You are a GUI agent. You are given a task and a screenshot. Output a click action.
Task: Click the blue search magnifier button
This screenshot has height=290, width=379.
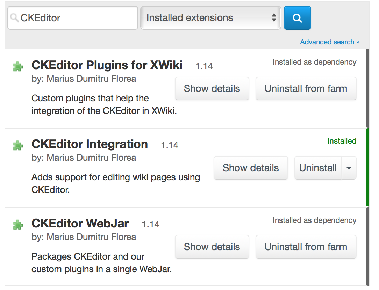(x=297, y=18)
